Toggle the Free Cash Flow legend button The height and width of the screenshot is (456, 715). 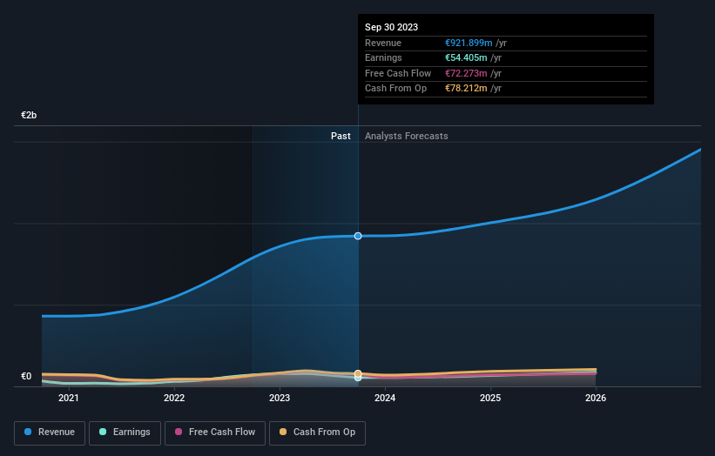point(215,433)
